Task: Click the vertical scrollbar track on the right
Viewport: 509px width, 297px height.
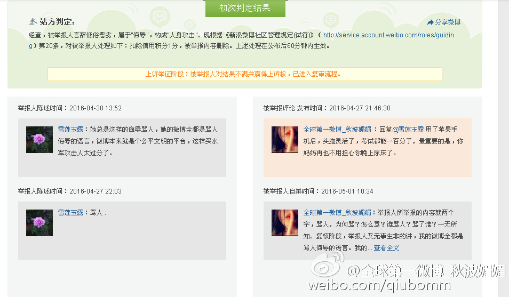Action: click(x=504, y=148)
